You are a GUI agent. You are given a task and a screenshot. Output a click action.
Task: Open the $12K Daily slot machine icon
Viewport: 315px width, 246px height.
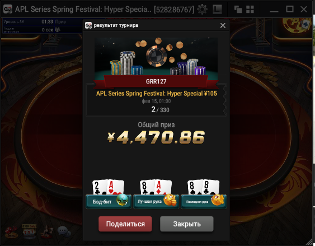(29, 231)
